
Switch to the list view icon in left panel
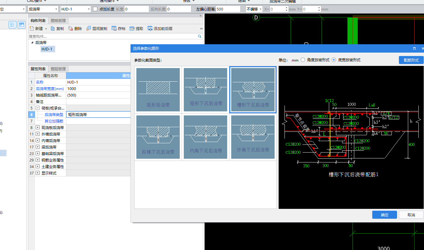pyautogui.click(x=13, y=25)
